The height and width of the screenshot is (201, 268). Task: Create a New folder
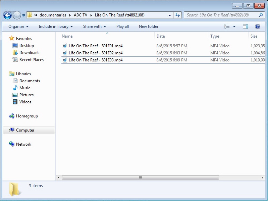point(149,27)
